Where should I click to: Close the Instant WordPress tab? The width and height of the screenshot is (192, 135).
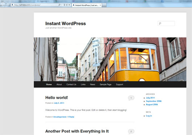(100, 5)
